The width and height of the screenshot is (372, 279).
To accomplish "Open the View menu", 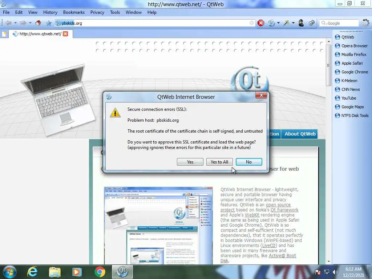I will [x=33, y=12].
